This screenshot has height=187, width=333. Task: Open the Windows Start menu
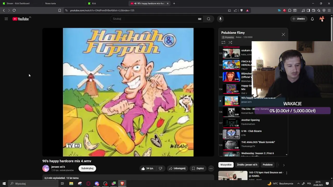pos(4,184)
